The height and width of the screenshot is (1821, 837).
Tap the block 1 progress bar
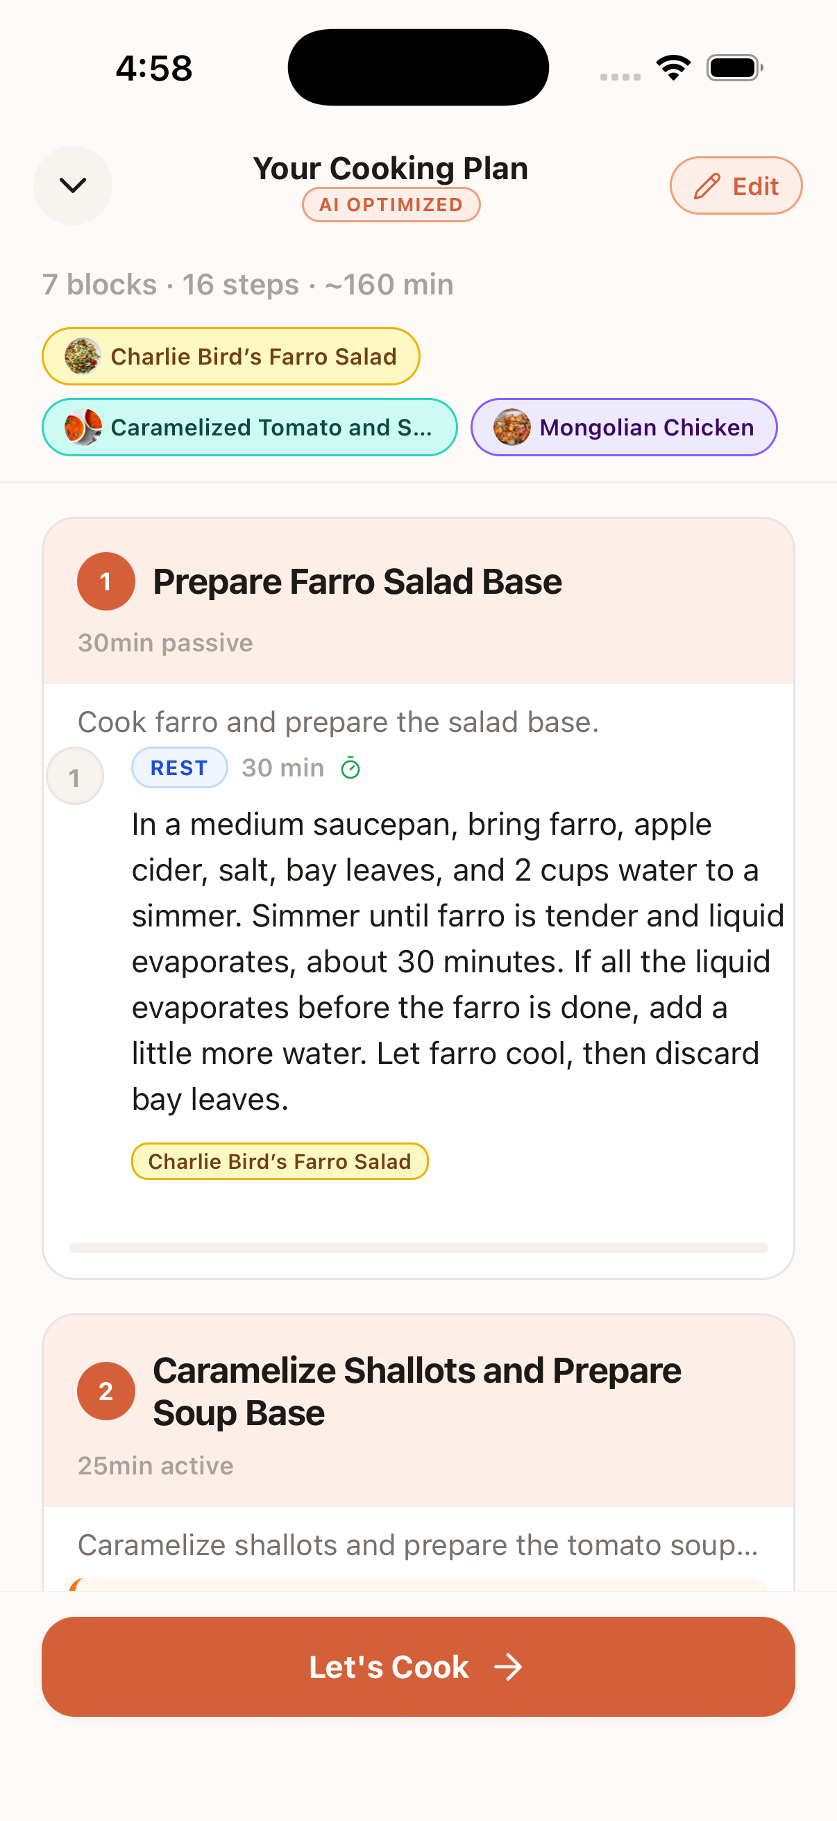click(418, 1248)
